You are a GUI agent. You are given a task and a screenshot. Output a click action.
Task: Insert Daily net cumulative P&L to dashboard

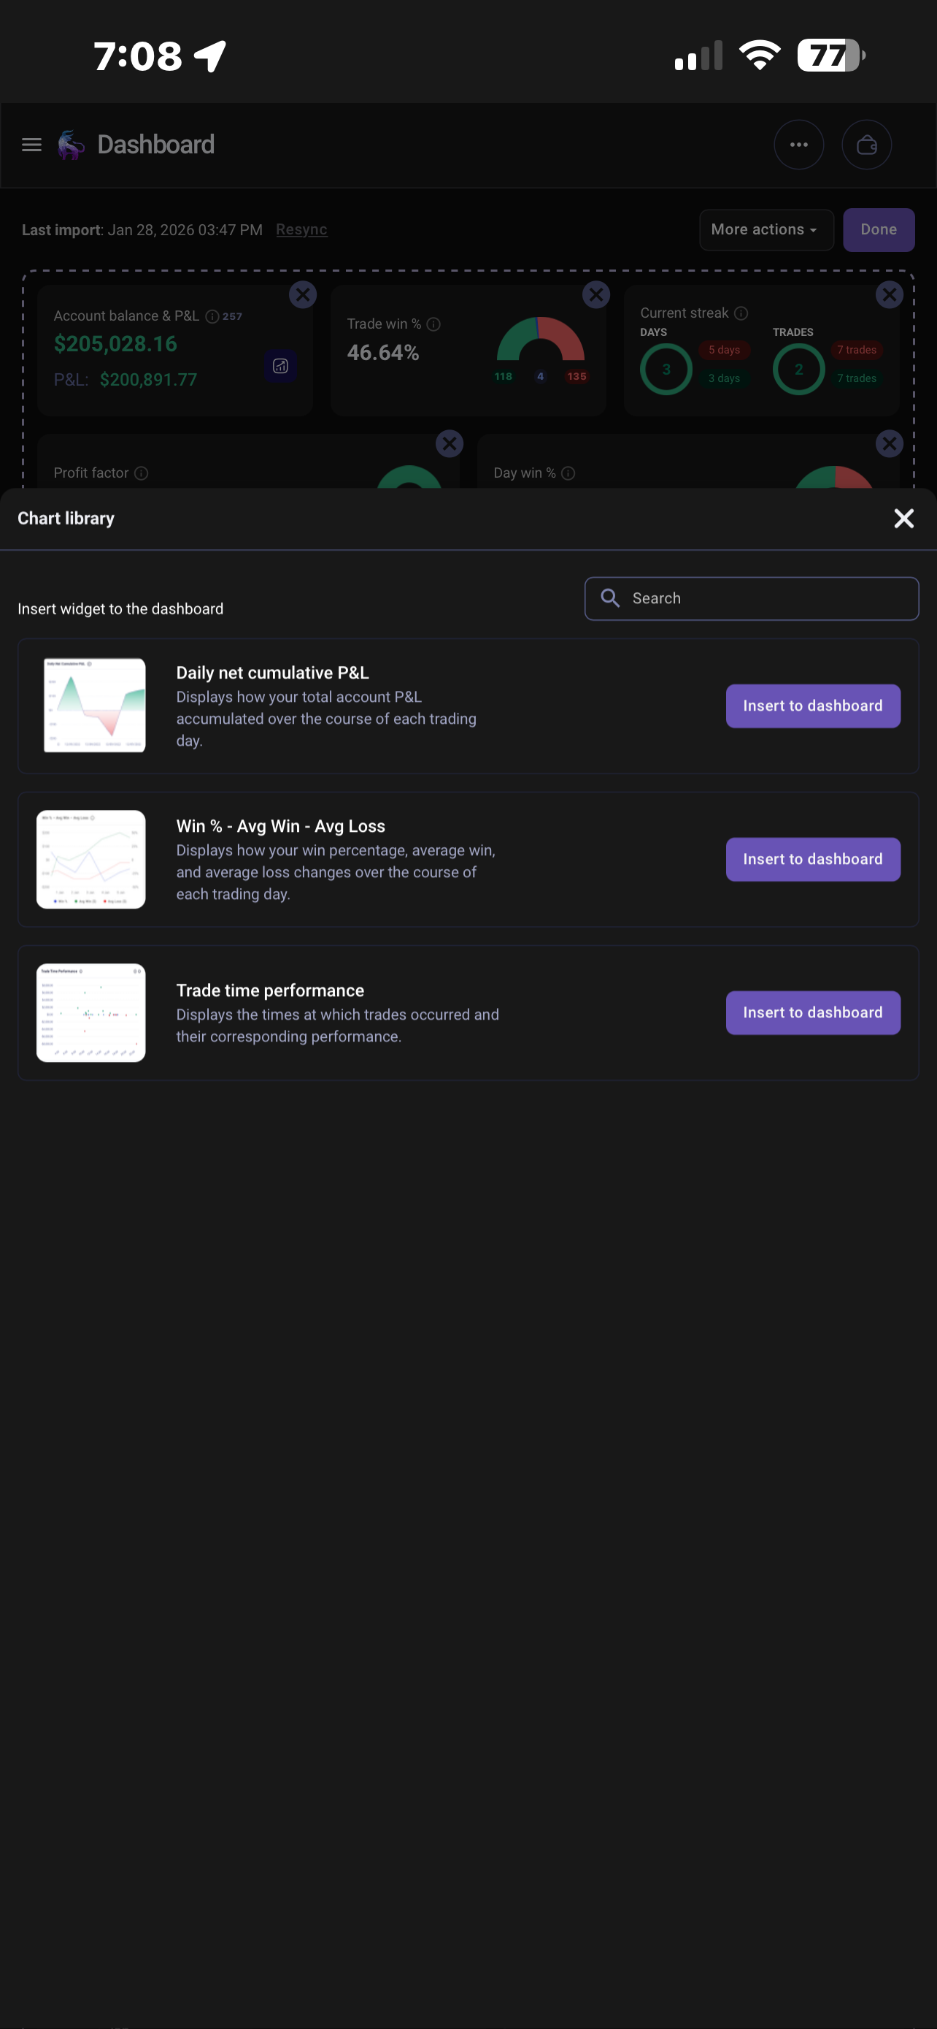[813, 706]
